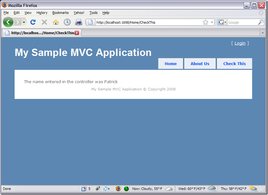Open the History clock icon
This screenshot has height=195, width=268.
(x=67, y=22)
